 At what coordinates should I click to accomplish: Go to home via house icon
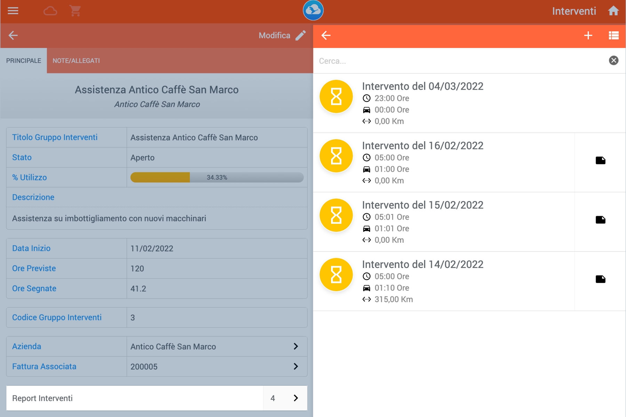pos(613,11)
